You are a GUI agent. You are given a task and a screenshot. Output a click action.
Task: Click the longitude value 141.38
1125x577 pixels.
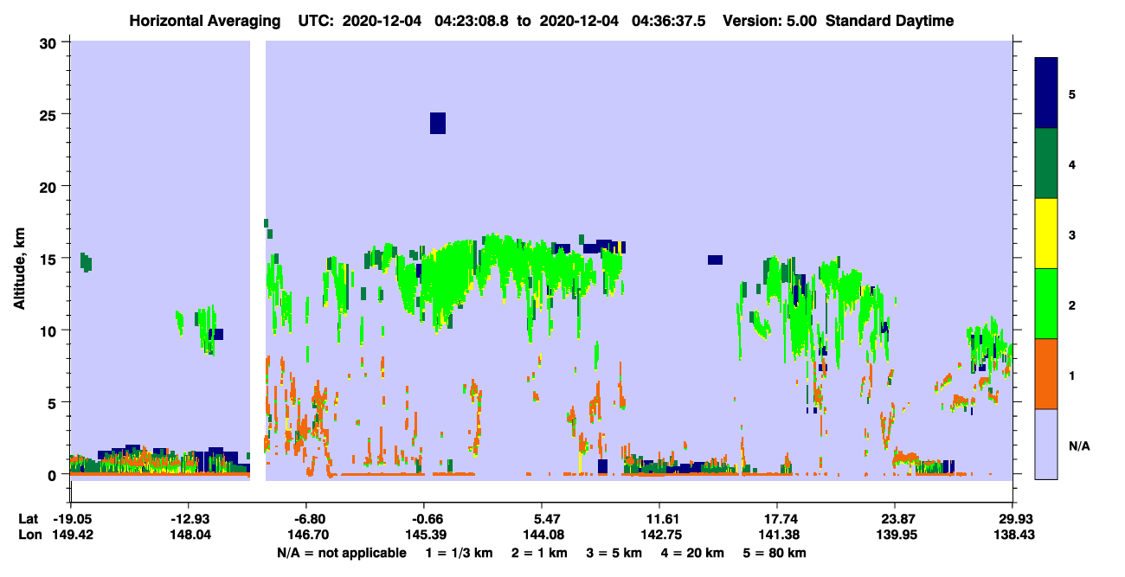(x=777, y=535)
